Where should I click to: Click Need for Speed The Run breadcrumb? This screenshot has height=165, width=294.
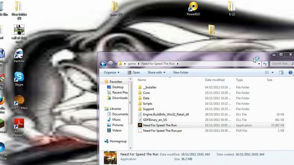tap(158, 64)
